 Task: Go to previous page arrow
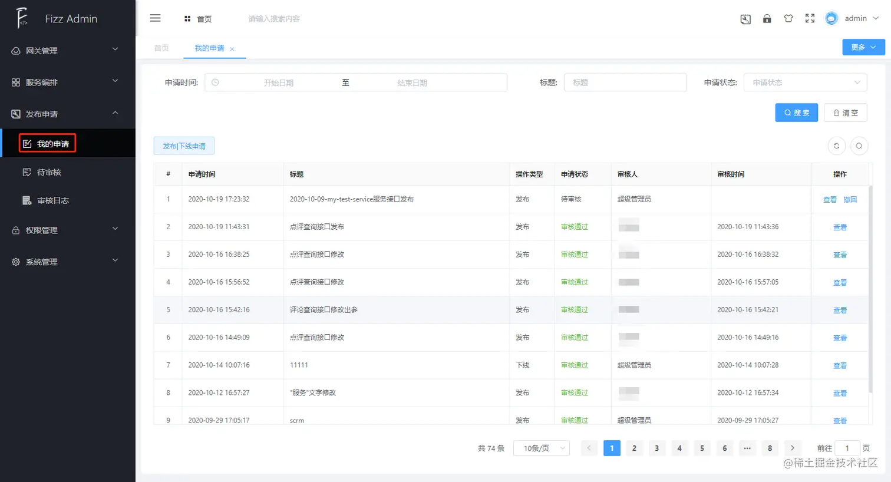coord(589,448)
